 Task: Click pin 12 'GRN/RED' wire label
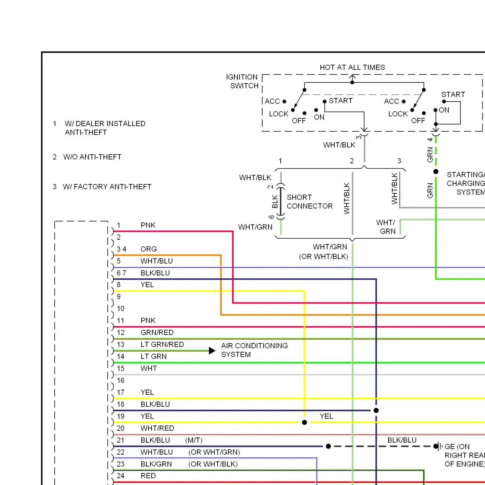pos(157,332)
